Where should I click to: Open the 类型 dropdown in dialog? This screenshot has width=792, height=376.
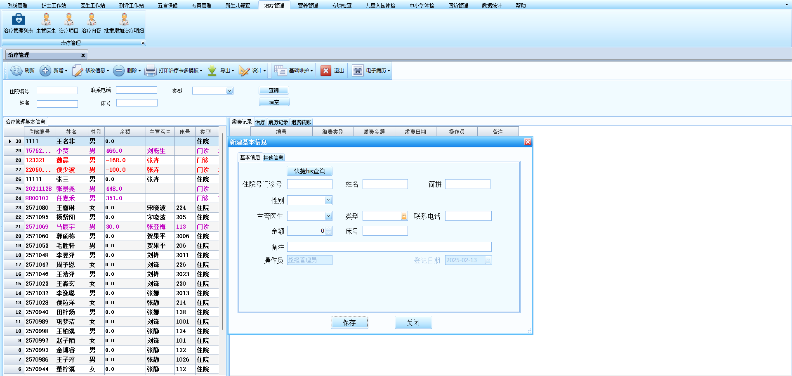tap(404, 216)
